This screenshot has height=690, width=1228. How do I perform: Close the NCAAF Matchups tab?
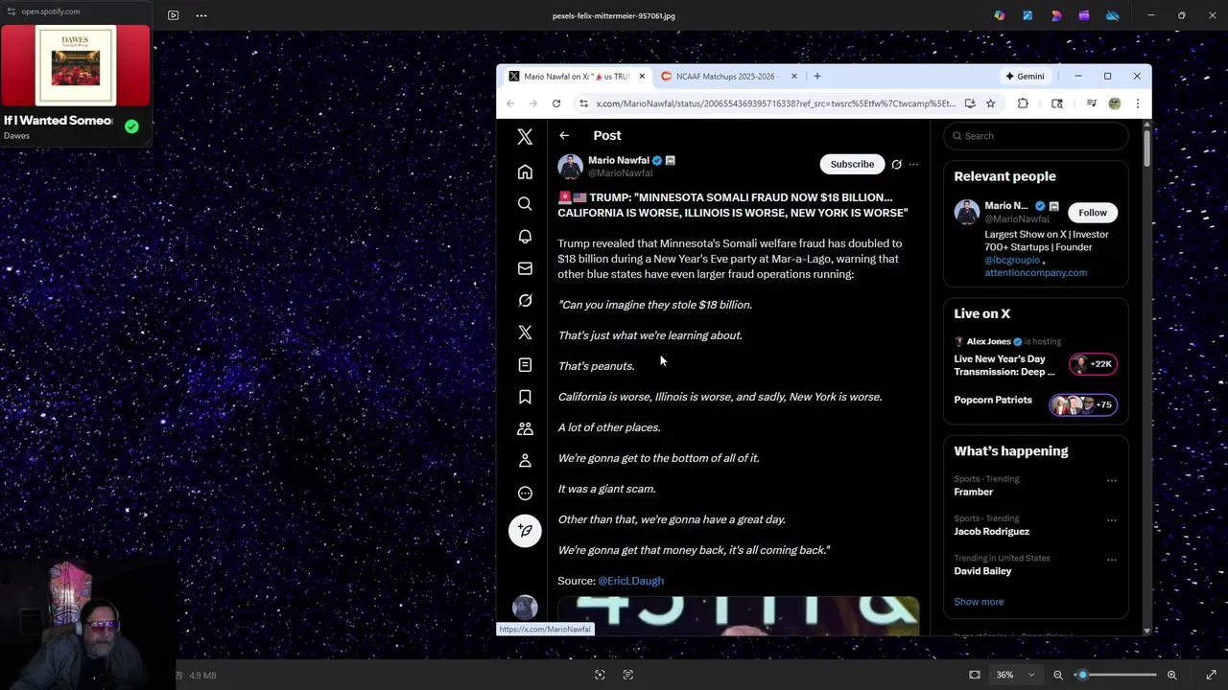[793, 76]
